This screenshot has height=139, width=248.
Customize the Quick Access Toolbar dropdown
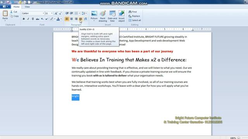pos(33,2)
